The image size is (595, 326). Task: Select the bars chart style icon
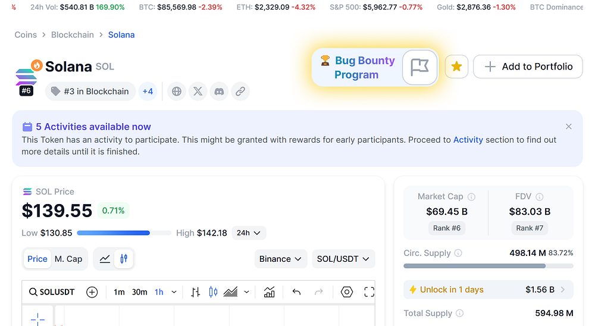195,292
